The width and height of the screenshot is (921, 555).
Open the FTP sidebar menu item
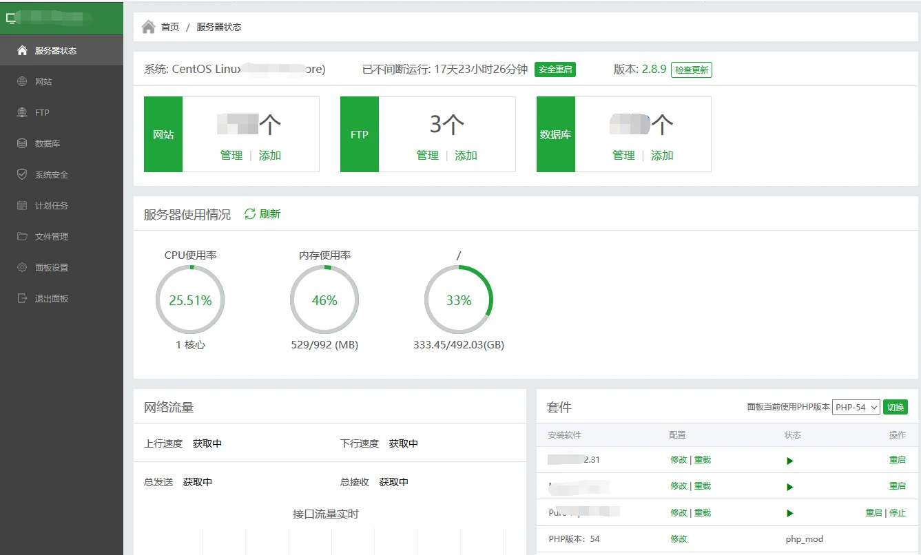[x=62, y=112]
